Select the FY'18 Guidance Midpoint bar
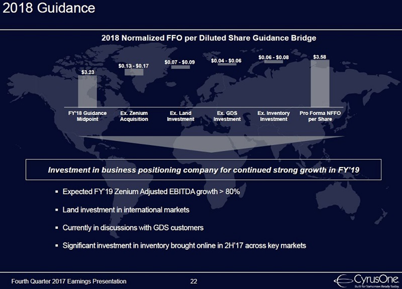 coord(87,91)
